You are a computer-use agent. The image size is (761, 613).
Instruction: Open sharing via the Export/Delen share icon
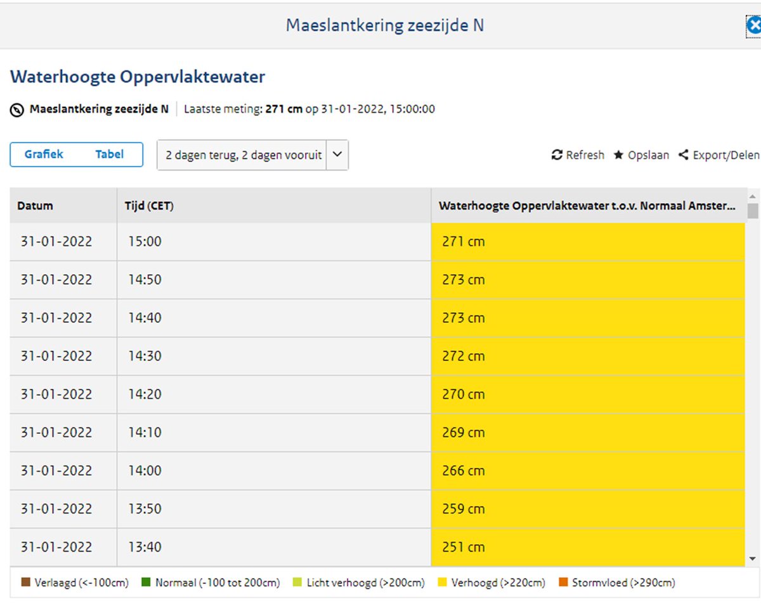(684, 155)
